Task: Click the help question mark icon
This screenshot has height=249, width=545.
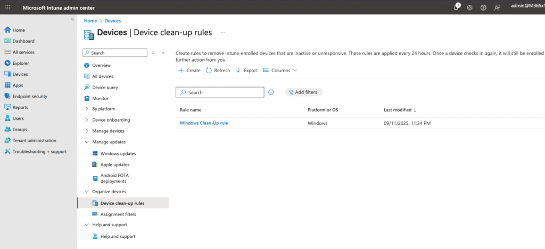Action: 483,7
